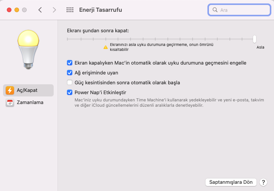Minimize the window with the yellow button

[x=17, y=10]
